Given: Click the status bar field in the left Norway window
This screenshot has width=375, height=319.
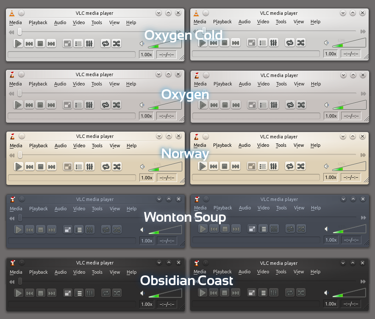Looking at the screenshot, I should coord(72,178).
